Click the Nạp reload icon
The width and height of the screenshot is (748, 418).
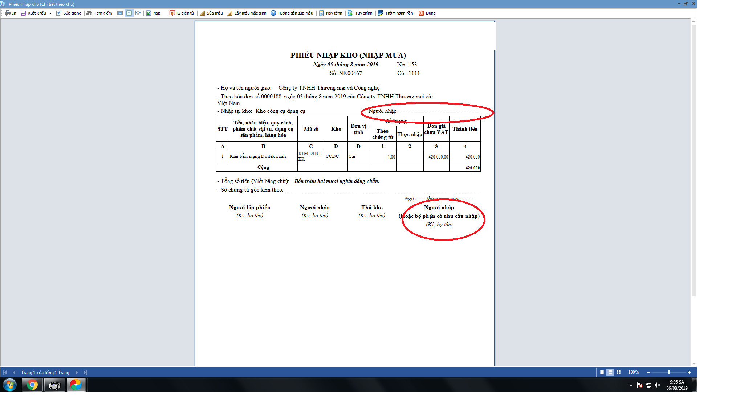(149, 13)
